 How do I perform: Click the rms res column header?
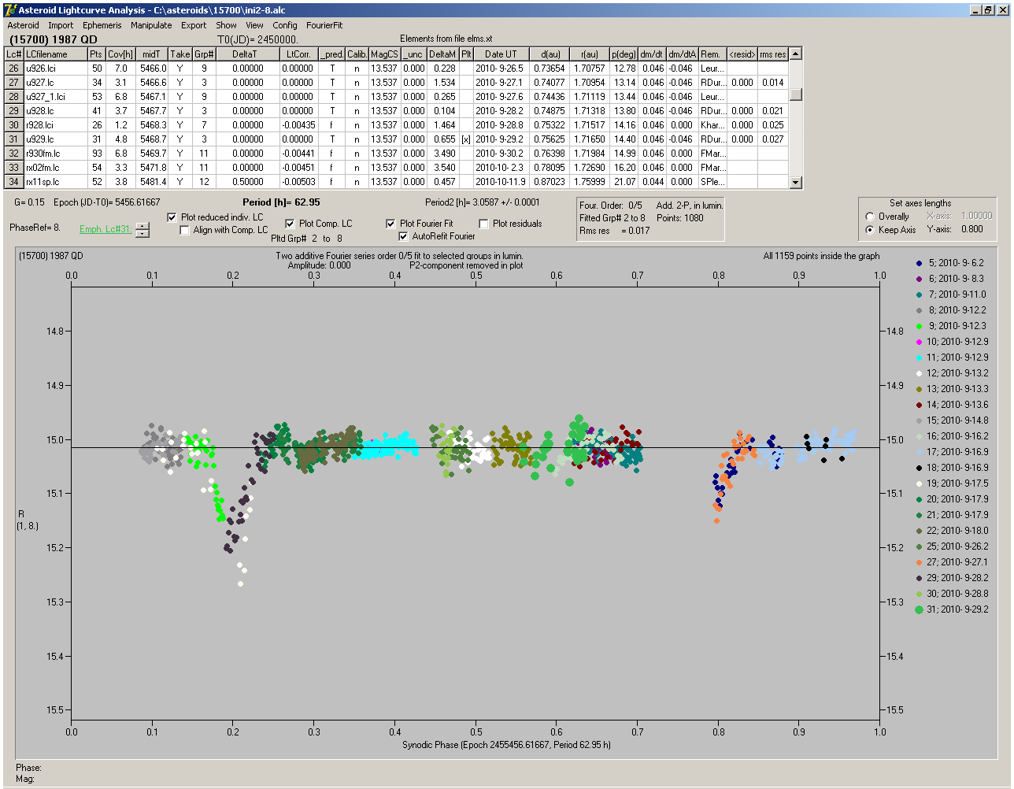tap(772, 54)
